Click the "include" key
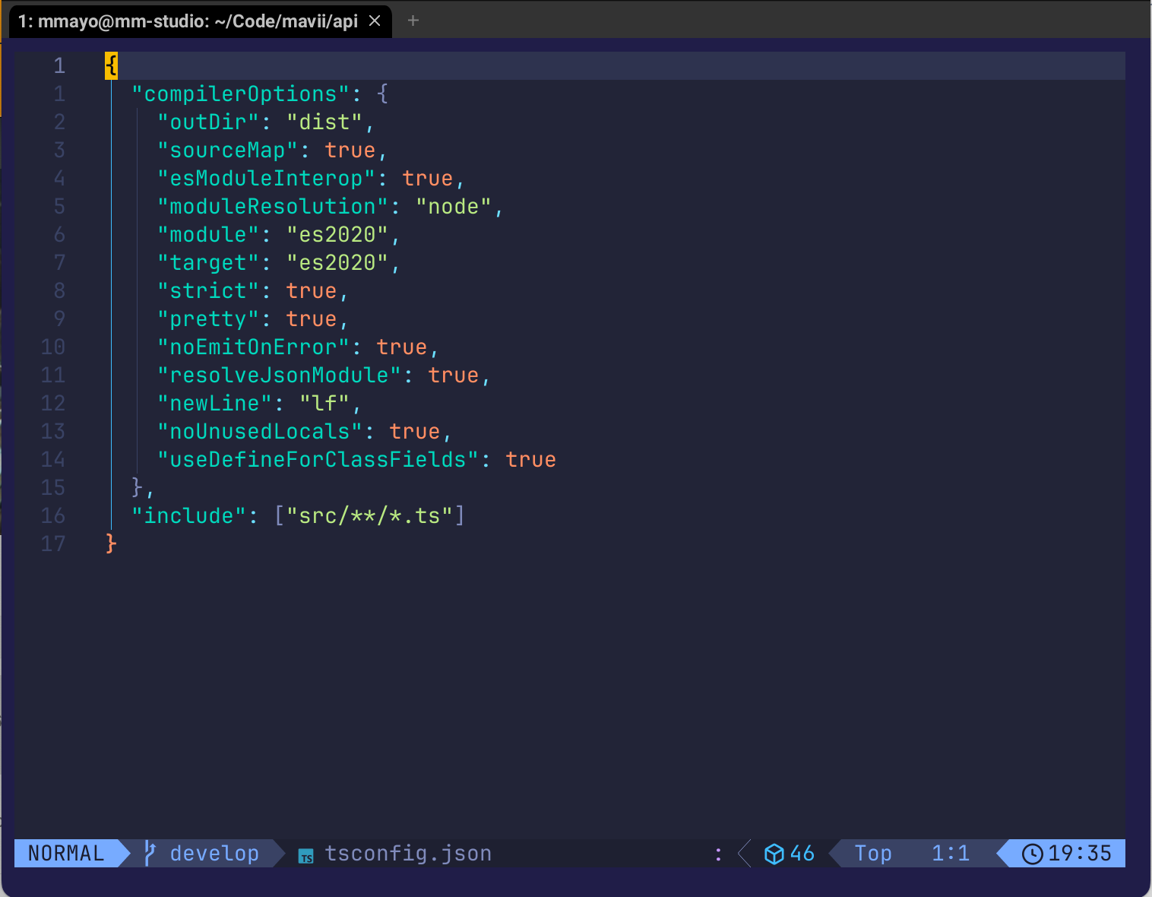Screen dimensions: 1152x897 coord(188,516)
